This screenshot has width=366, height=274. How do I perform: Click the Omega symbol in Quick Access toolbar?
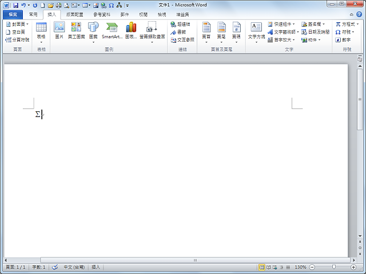tap(112, 5)
